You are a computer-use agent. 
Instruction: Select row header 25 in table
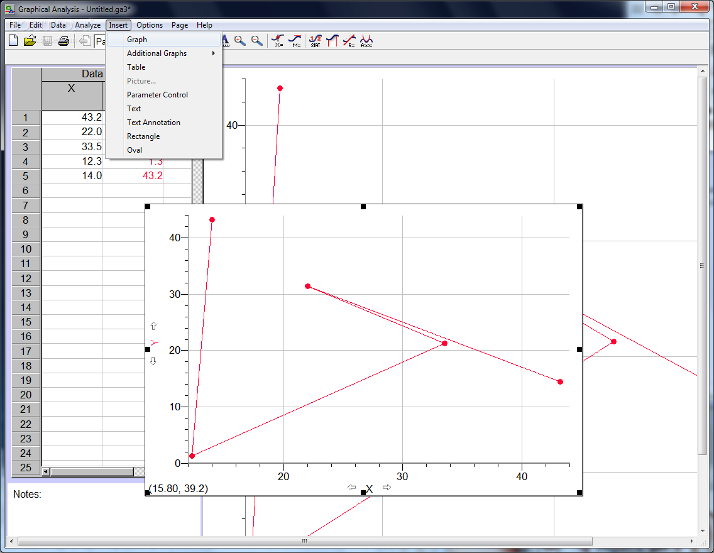[26, 468]
